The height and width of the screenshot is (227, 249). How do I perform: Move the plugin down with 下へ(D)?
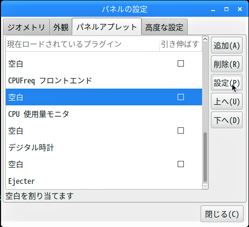pyautogui.click(x=227, y=120)
